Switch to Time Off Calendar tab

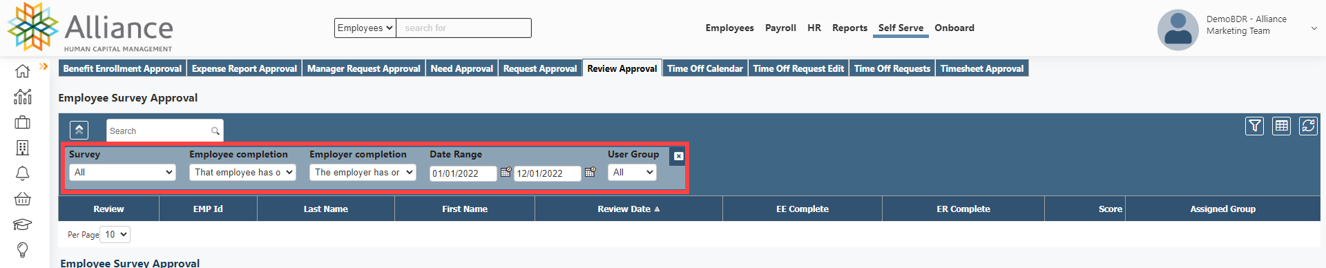click(705, 68)
